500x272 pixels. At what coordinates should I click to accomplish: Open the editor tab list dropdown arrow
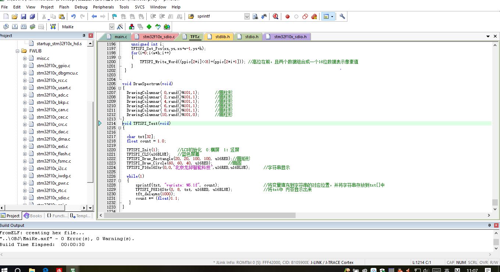click(488, 36)
